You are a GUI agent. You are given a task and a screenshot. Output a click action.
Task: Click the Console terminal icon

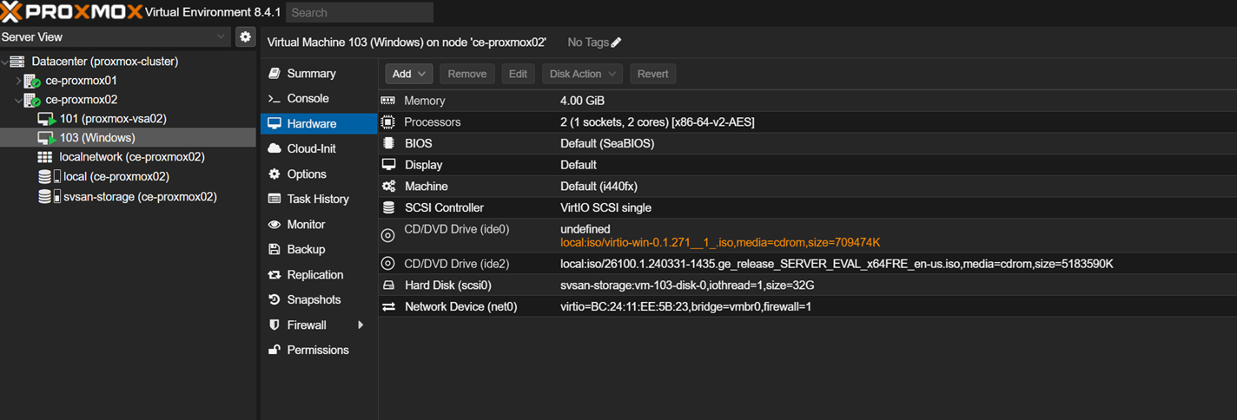[275, 99]
